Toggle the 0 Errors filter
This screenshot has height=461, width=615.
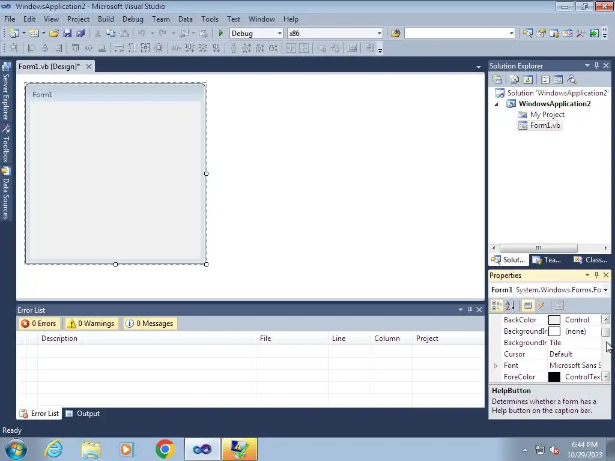(x=39, y=324)
